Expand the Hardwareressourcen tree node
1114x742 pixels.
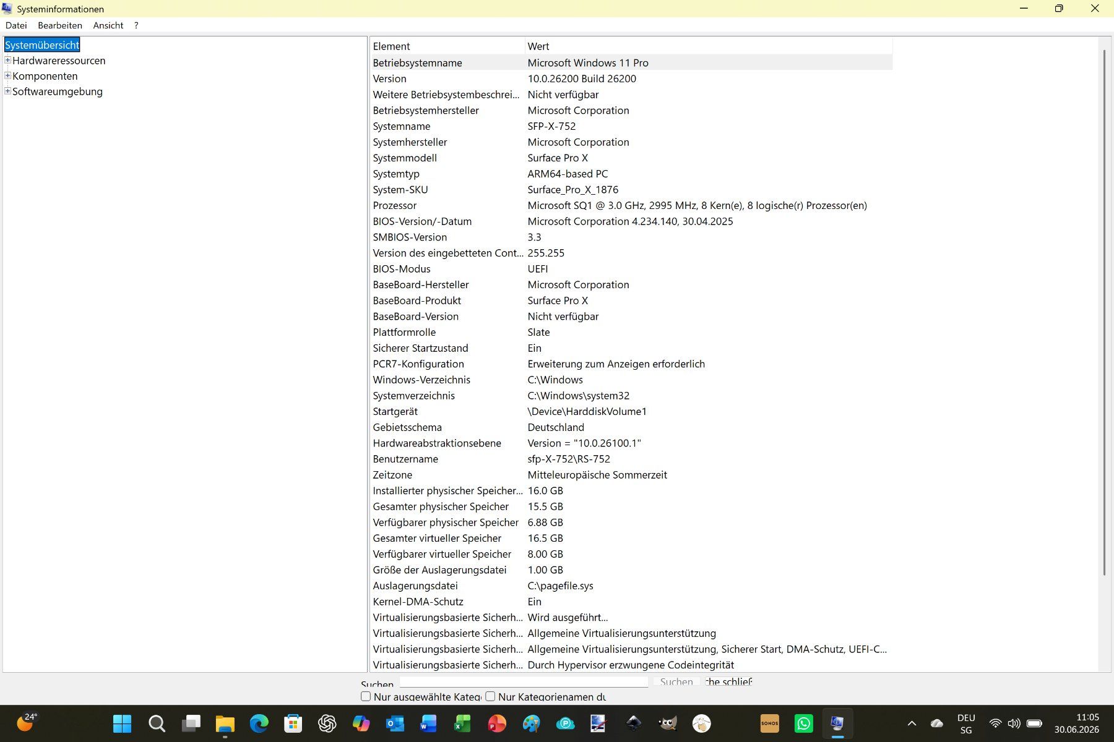click(8, 60)
